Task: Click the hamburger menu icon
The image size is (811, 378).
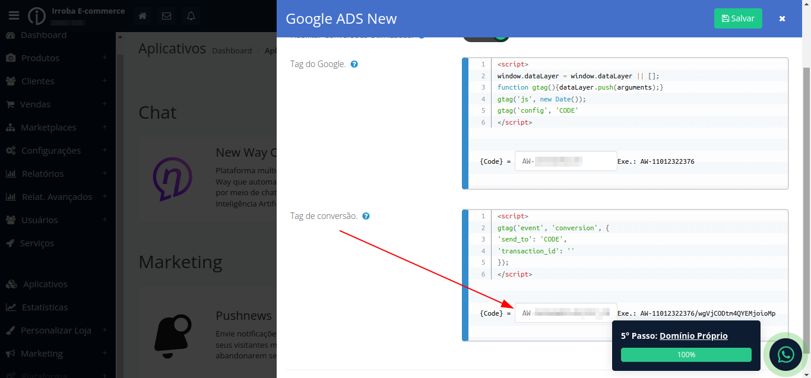Action: pos(14,16)
